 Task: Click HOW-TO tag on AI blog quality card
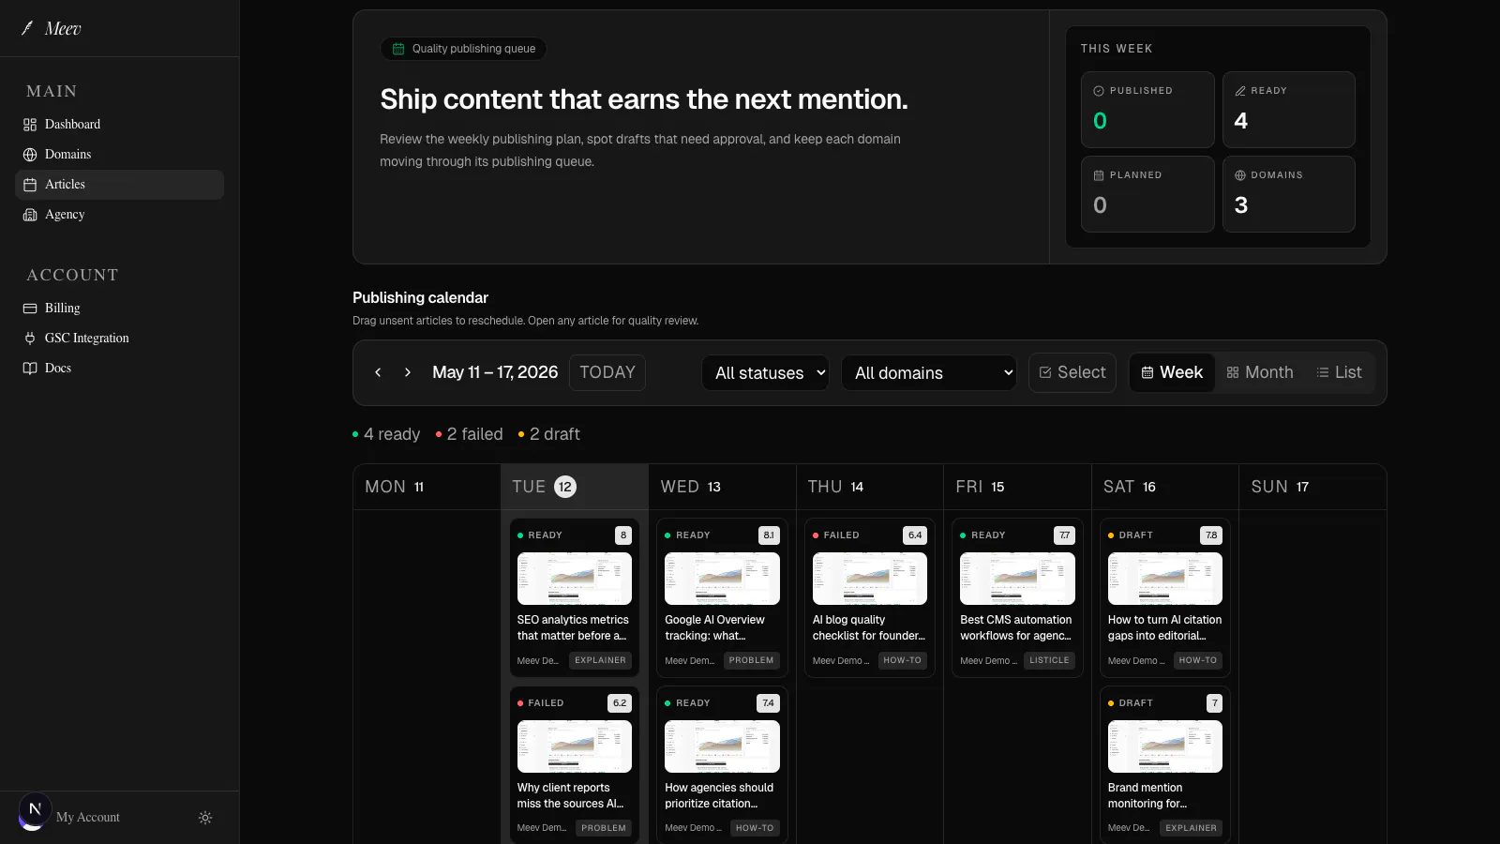pyautogui.click(x=903, y=660)
